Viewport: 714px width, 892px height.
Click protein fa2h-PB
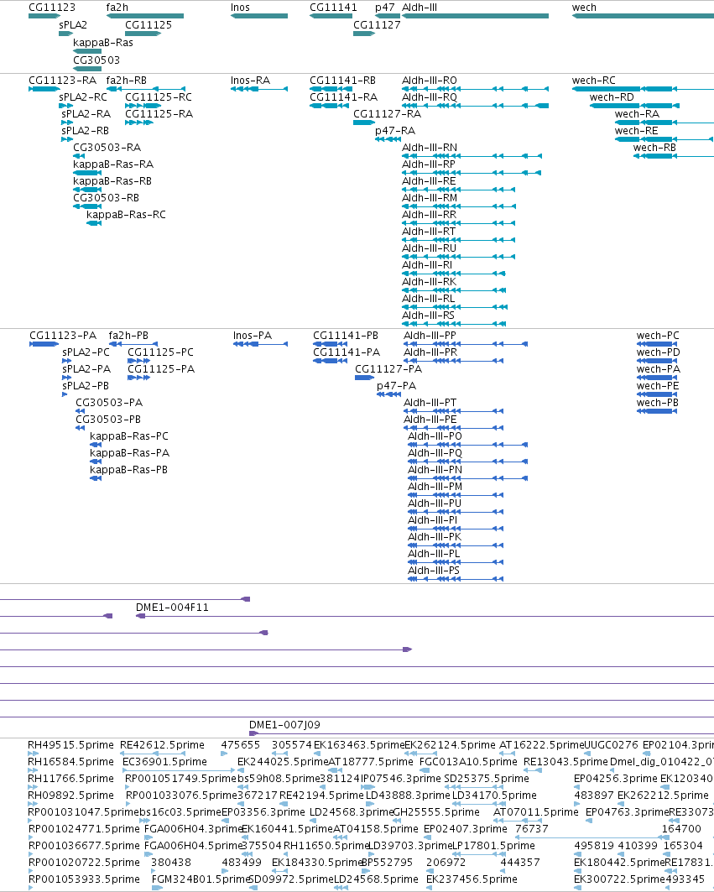[133, 344]
